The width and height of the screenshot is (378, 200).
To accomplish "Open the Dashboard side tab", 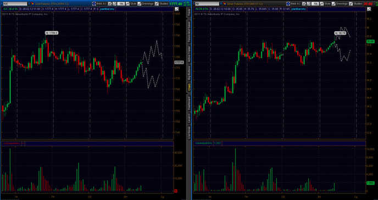I will coord(189,103).
